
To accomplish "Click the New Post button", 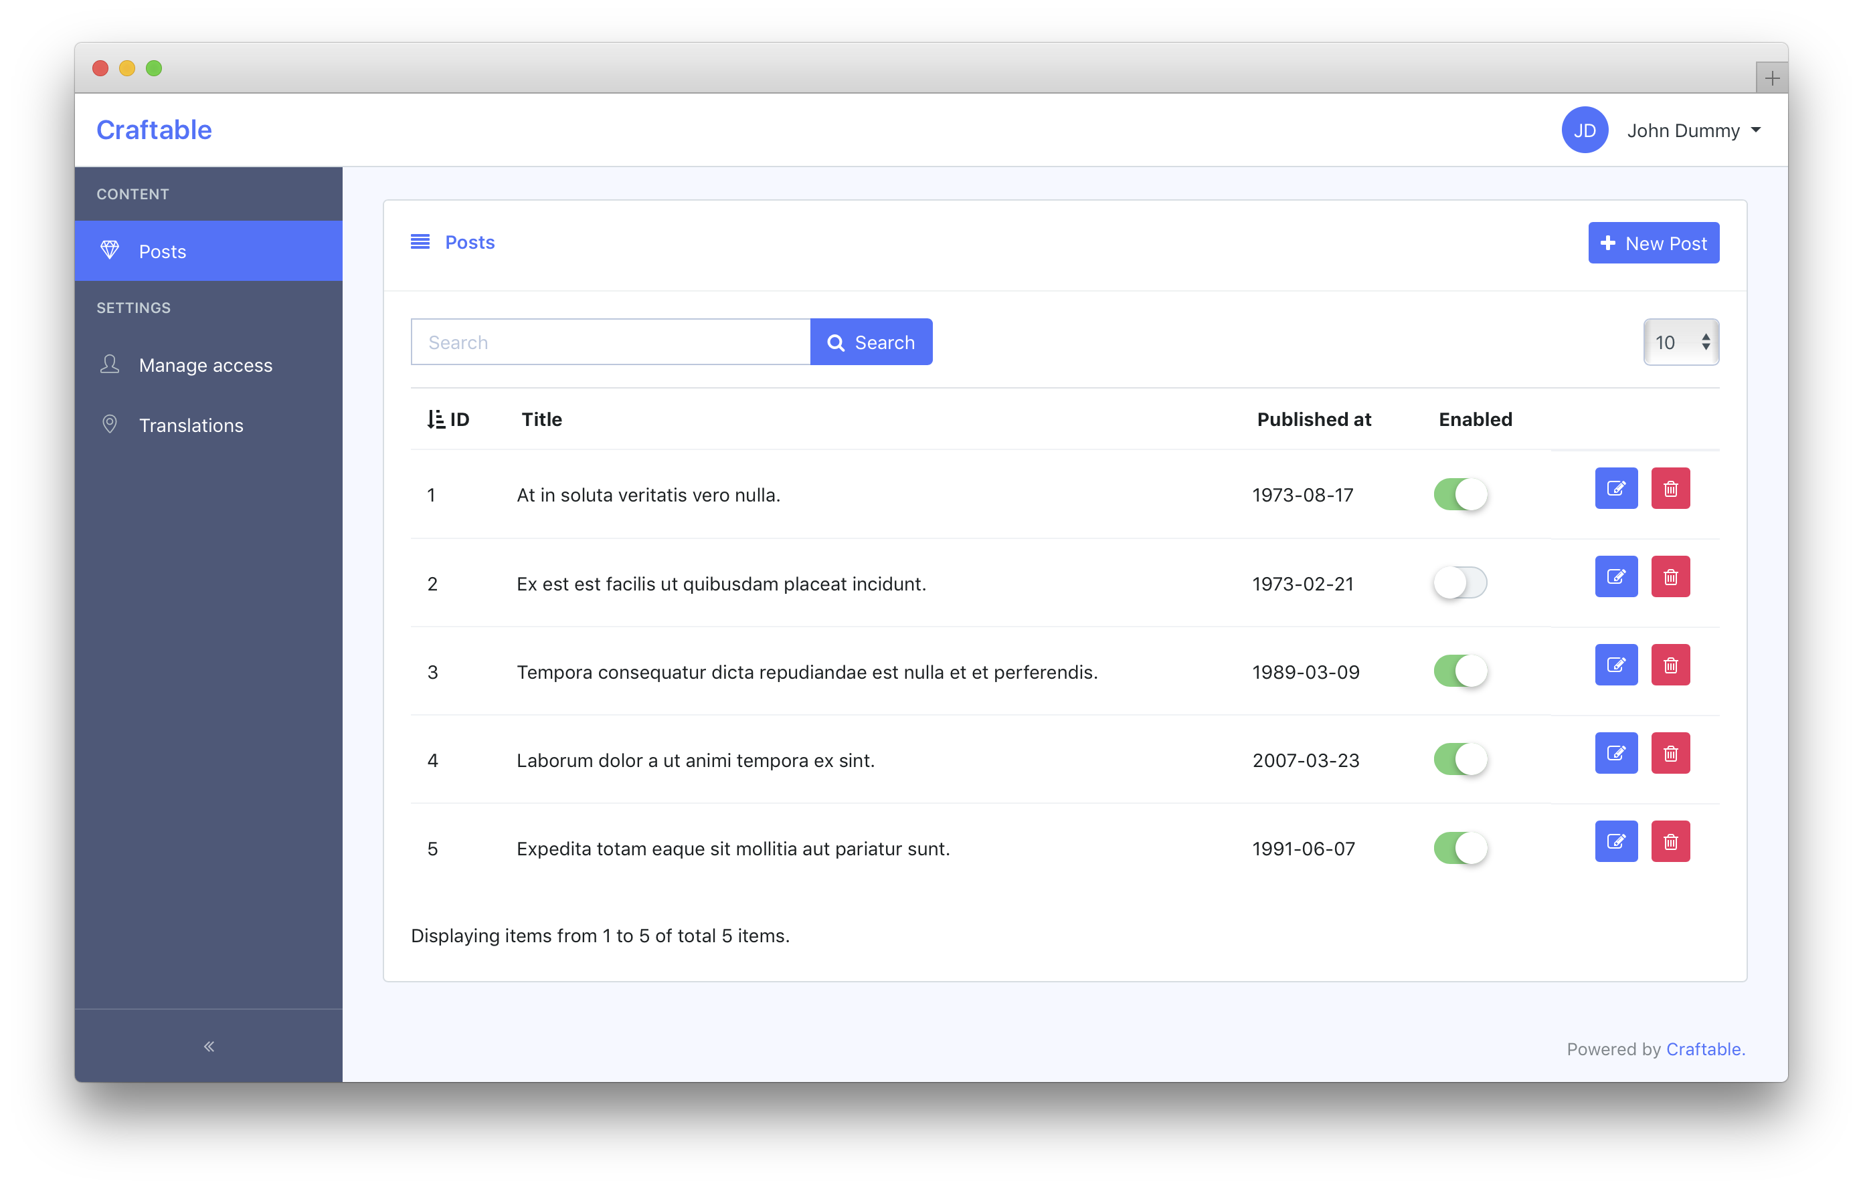I will (x=1654, y=243).
